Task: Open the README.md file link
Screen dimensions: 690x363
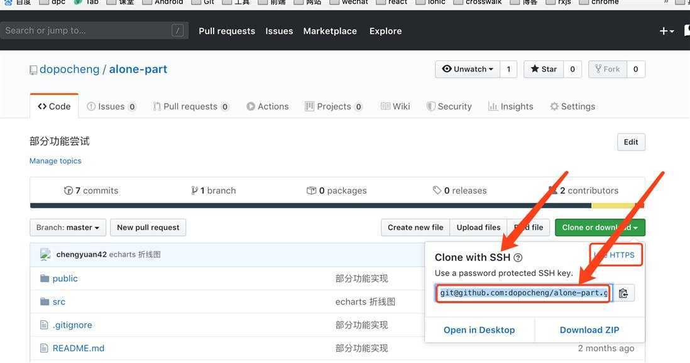Action: click(79, 349)
